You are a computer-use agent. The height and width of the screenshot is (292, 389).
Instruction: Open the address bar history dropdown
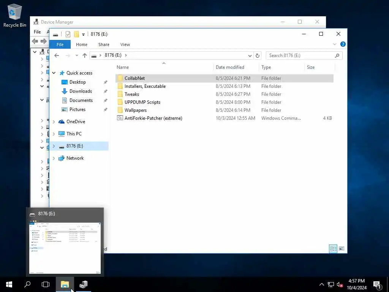click(250, 56)
